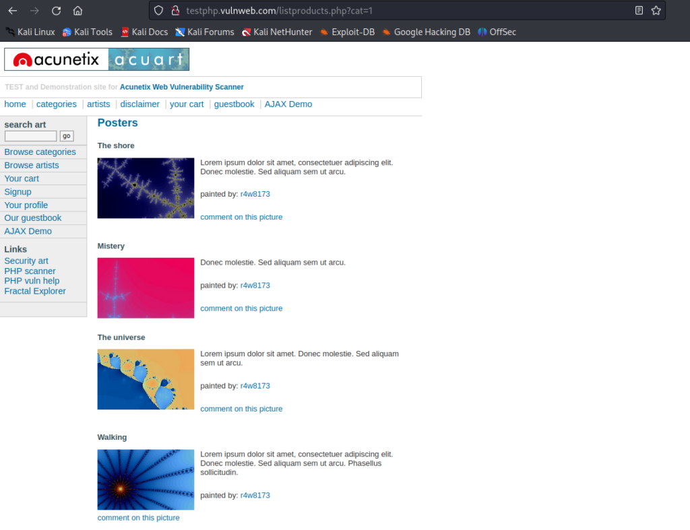This screenshot has height=530, width=690.
Task: Click the browser back arrow
Action: (x=13, y=11)
